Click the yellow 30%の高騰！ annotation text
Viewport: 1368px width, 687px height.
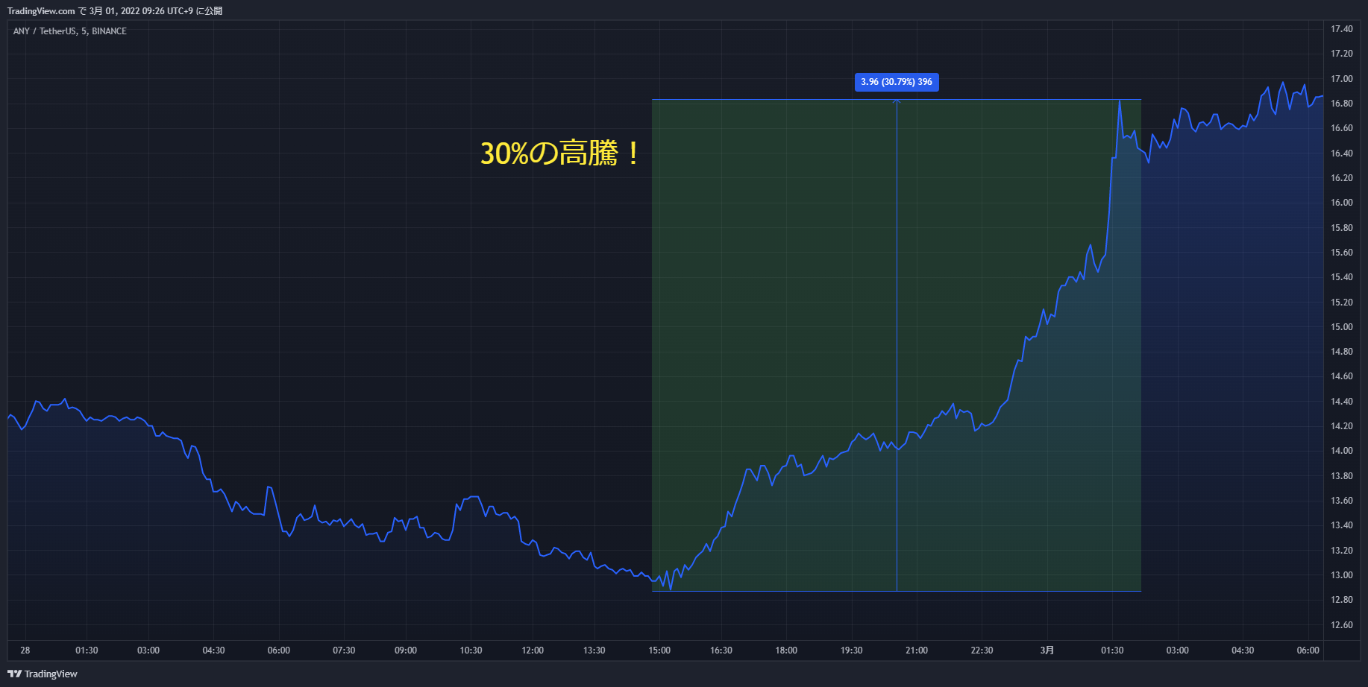pyautogui.click(x=559, y=153)
